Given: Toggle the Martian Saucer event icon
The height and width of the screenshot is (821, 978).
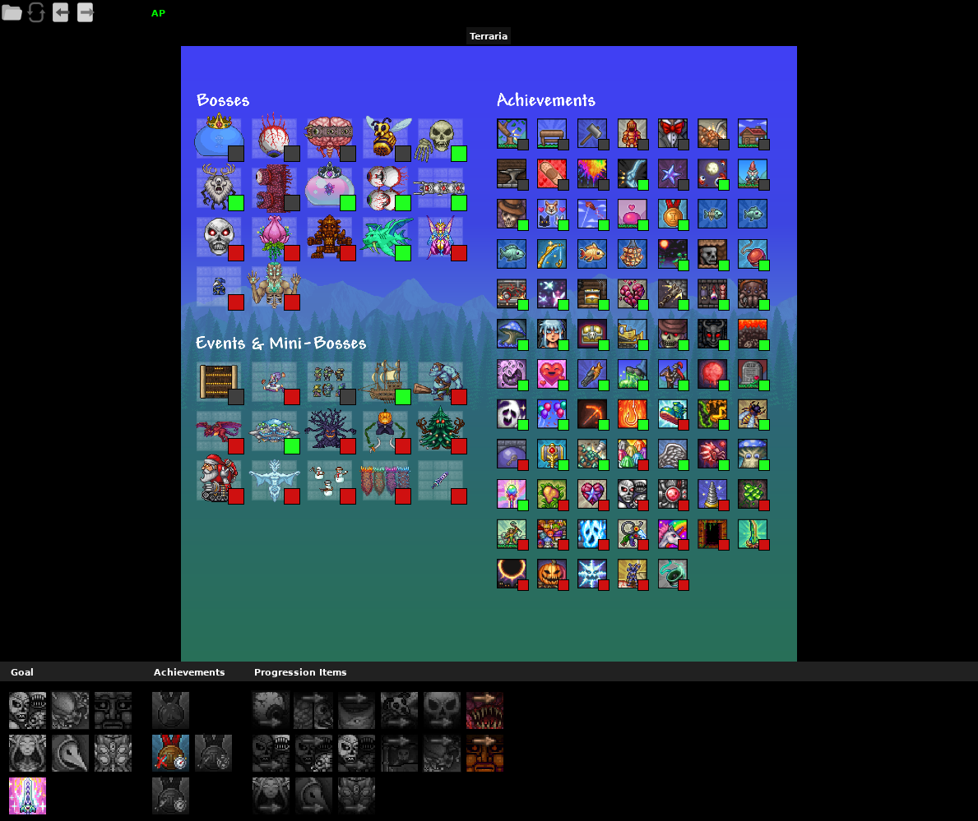Looking at the screenshot, I should tap(275, 431).
